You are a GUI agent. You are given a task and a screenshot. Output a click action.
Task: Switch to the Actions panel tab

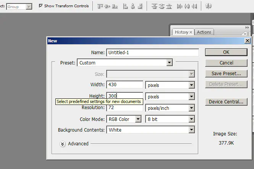pyautogui.click(x=204, y=32)
